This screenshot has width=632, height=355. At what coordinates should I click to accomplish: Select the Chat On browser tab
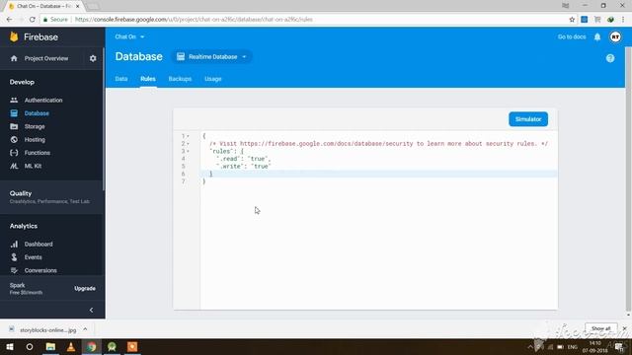coord(43,6)
